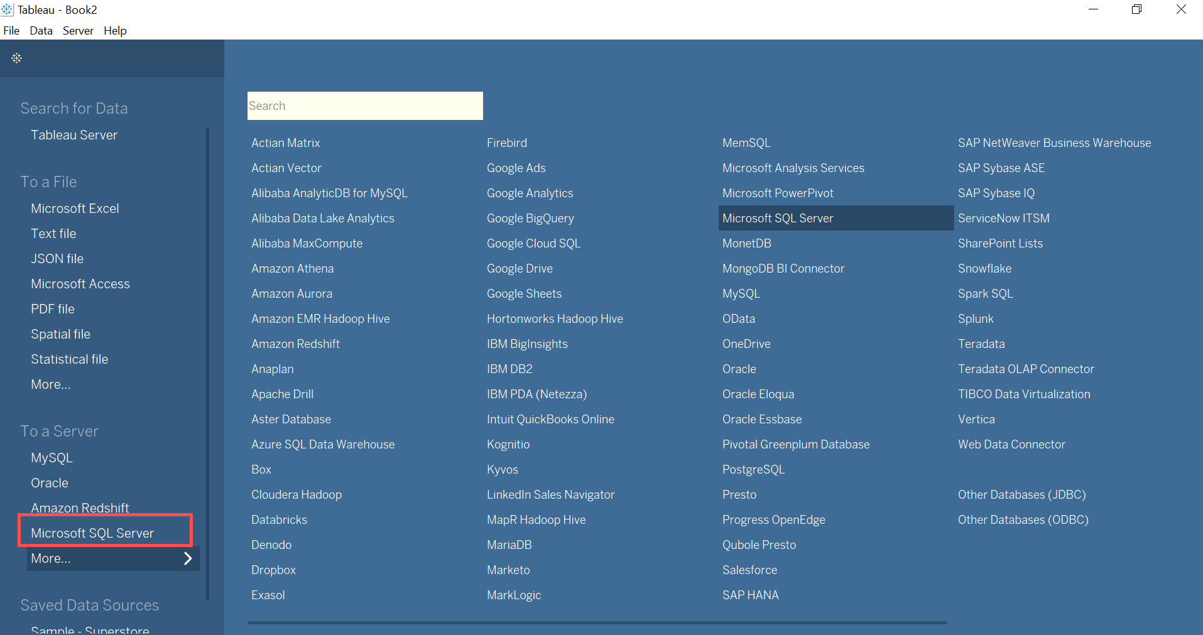This screenshot has width=1203, height=635.
Task: Choose Databricks connector
Action: [x=279, y=519]
